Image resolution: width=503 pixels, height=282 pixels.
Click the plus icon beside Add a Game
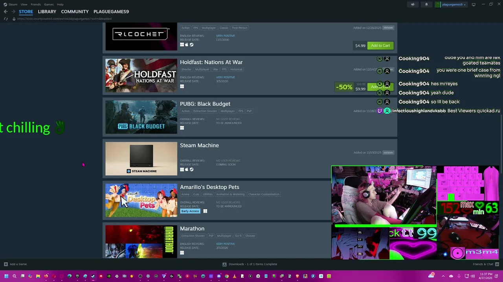point(6,264)
